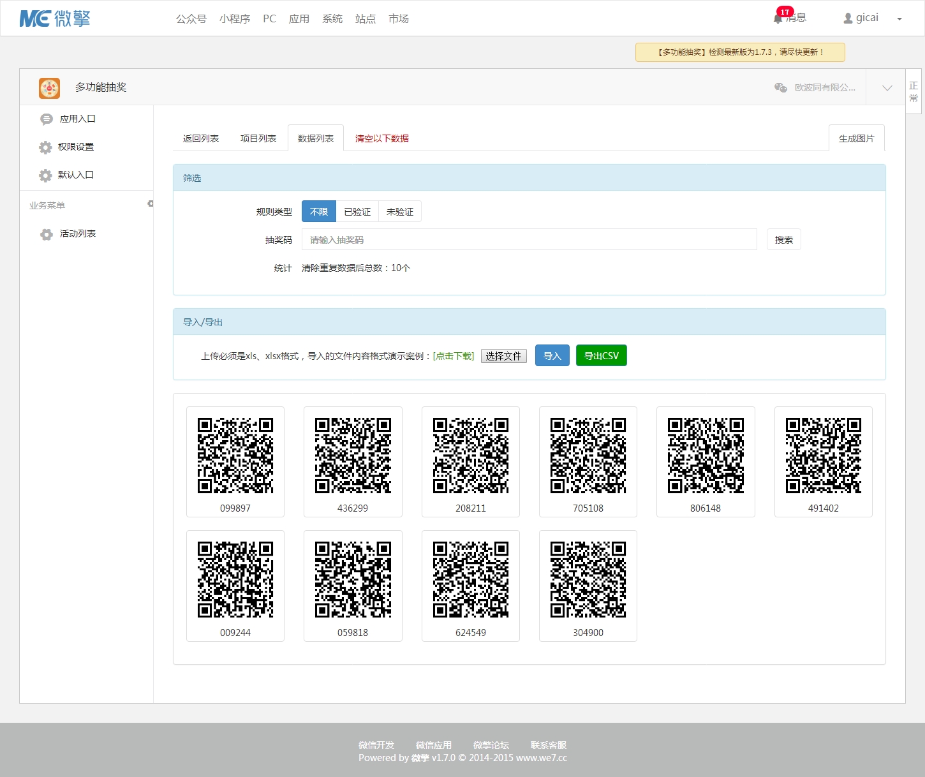Click the 点击下载 sample link
The height and width of the screenshot is (777, 925).
454,356
